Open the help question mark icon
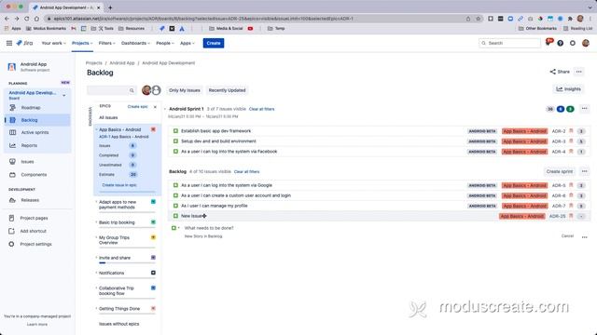Image resolution: width=597 pixels, height=335 pixels. click(x=560, y=44)
